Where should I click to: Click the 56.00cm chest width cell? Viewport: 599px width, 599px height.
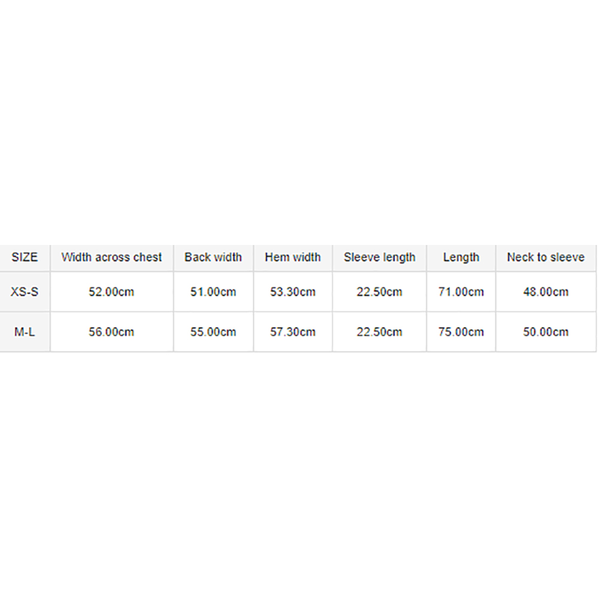111,332
